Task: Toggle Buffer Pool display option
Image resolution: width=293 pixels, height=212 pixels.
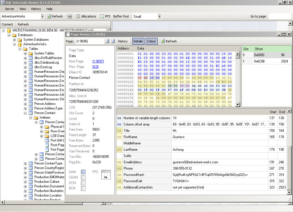Action: 121,16
